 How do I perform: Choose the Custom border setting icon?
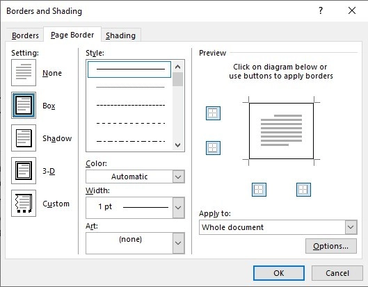pos(24,204)
